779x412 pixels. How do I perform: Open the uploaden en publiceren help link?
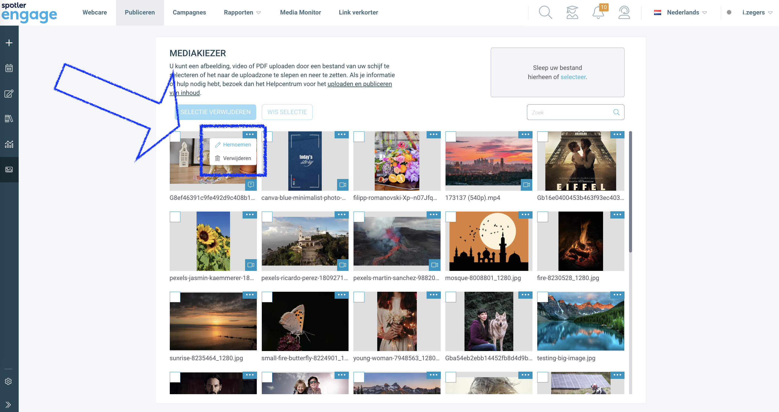tap(359, 84)
